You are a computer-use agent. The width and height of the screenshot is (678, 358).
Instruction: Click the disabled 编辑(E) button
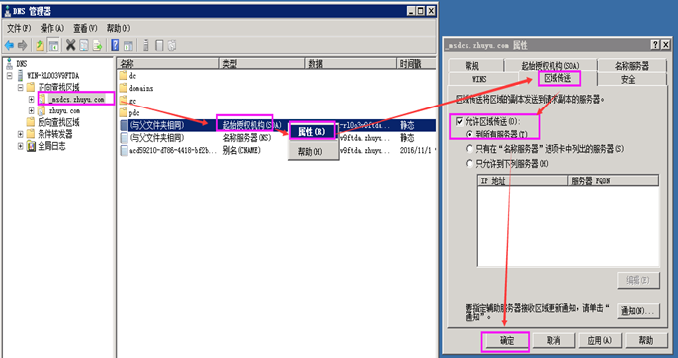638,280
